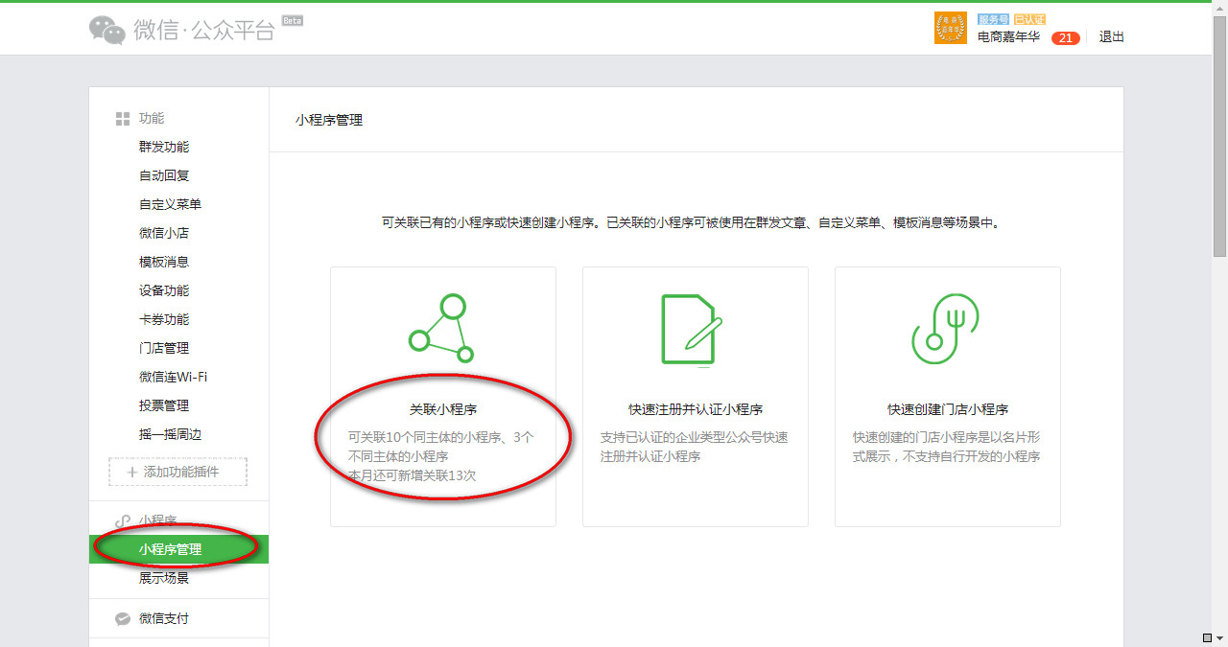Viewport: 1228px width, 647px height.
Task: Open 展示场景 in sidebar
Action: pos(164,579)
